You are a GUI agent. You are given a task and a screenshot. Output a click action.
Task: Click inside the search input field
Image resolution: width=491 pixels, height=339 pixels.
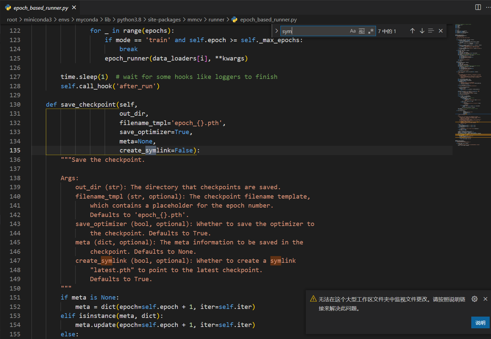coord(314,31)
